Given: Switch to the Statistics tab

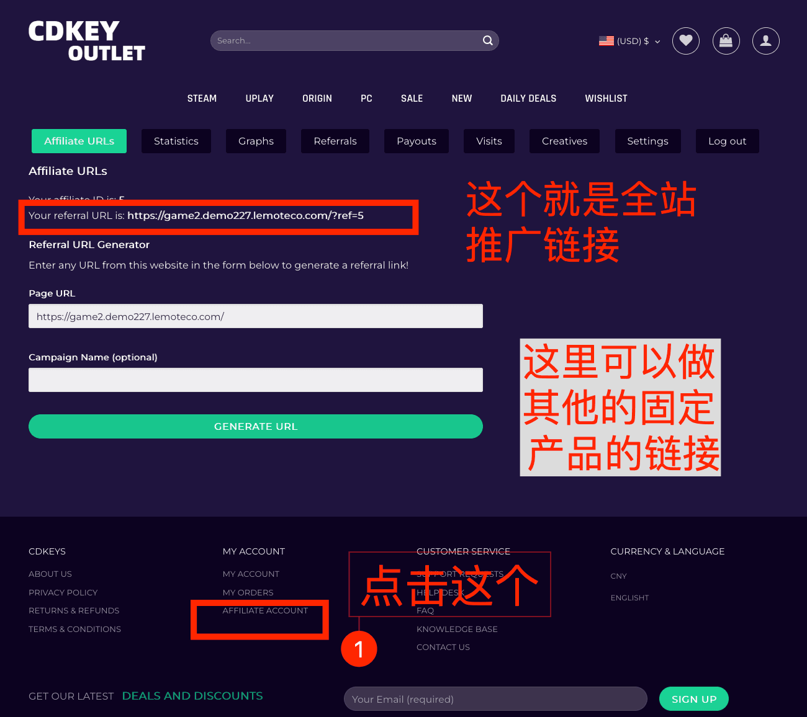Looking at the screenshot, I should pos(176,141).
